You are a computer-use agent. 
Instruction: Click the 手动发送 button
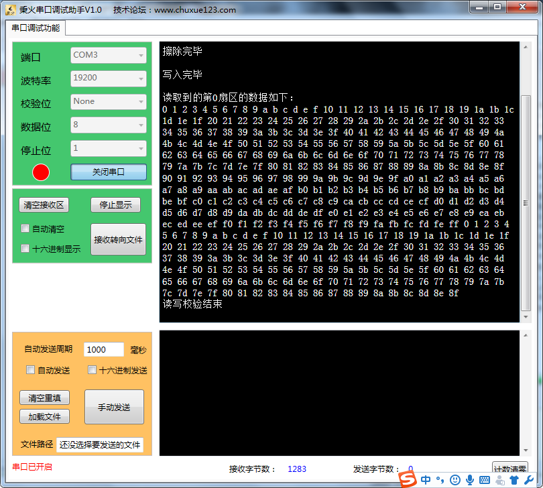coord(114,407)
